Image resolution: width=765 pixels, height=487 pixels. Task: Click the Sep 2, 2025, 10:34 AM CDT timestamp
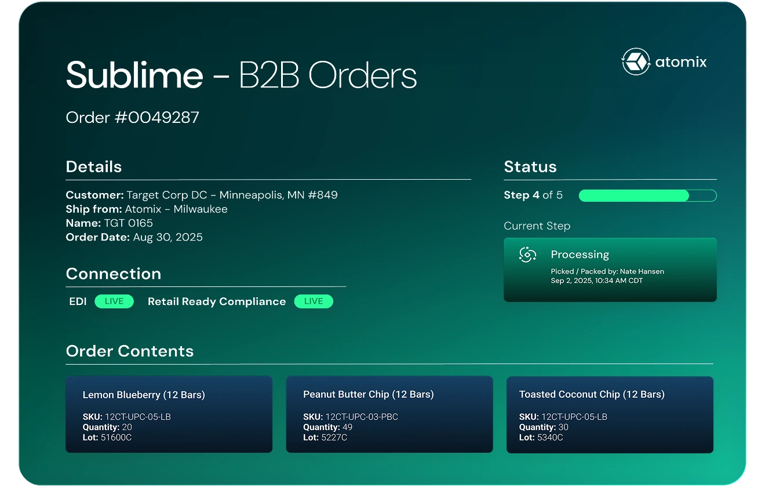tap(597, 281)
